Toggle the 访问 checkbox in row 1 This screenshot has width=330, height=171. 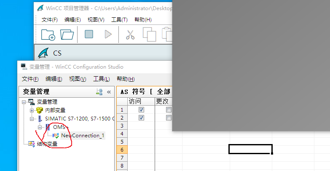pyautogui.click(x=141, y=110)
